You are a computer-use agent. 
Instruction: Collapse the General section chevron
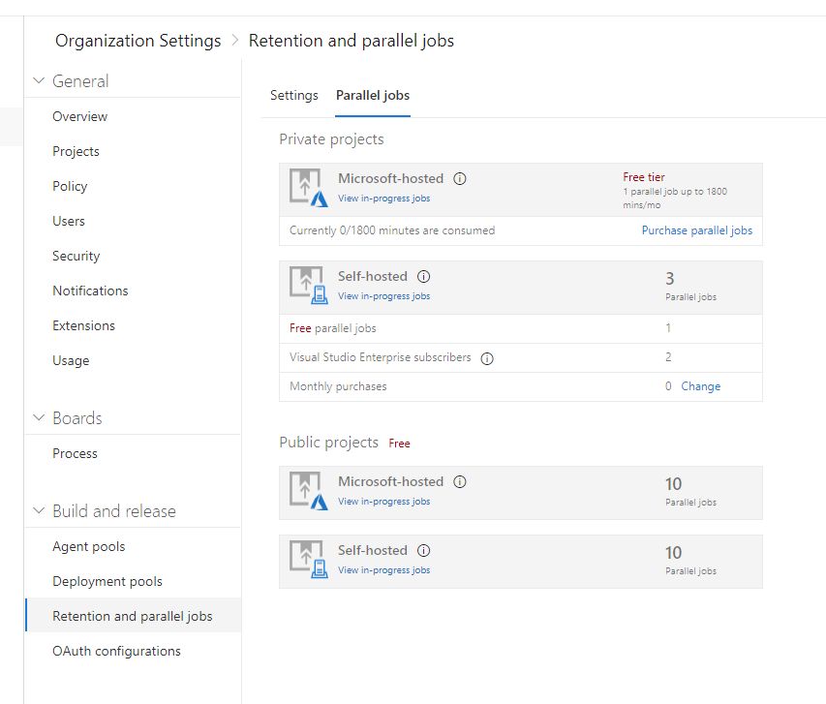click(39, 80)
